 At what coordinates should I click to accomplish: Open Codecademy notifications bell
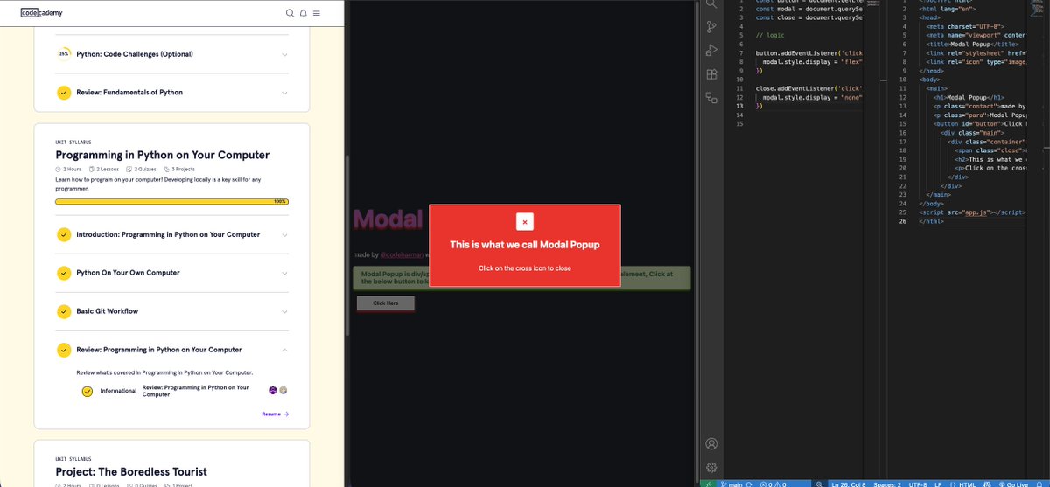pos(303,13)
